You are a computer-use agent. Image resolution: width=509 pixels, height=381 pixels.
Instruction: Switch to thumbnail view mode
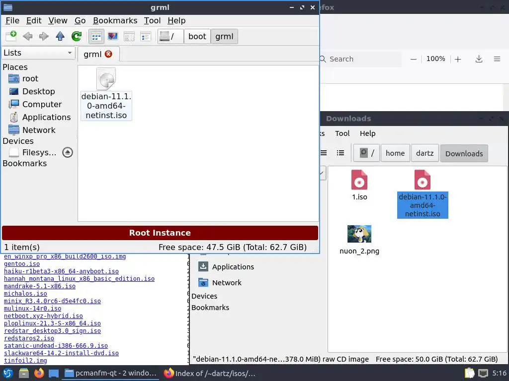tap(113, 36)
